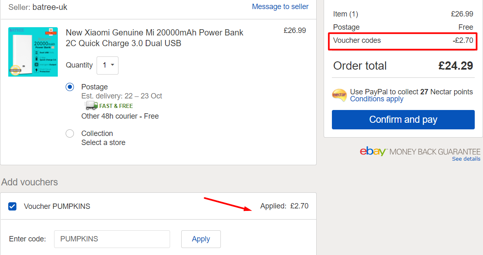Click the Fast & Free delivery truck icon
The width and height of the screenshot is (483, 255).
91,105
